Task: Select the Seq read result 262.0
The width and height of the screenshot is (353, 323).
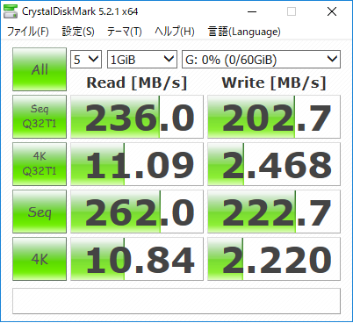Action: click(137, 212)
